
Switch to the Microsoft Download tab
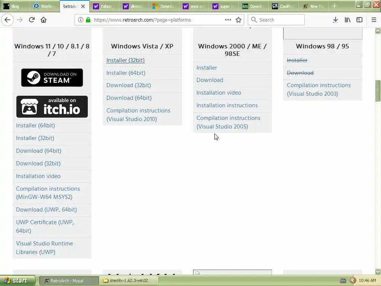click(163, 6)
